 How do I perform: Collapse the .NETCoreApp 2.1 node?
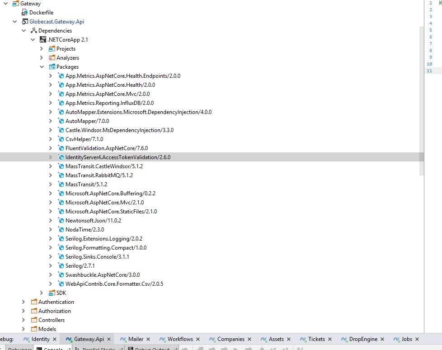(33, 39)
